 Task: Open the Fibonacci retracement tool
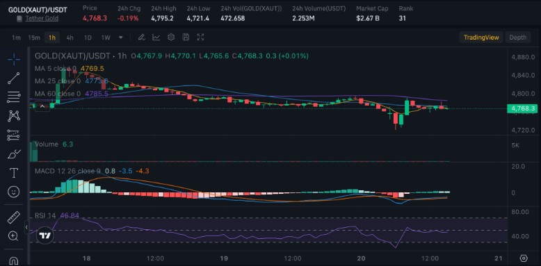tap(14, 97)
